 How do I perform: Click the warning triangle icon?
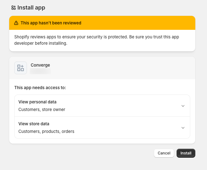(16, 23)
